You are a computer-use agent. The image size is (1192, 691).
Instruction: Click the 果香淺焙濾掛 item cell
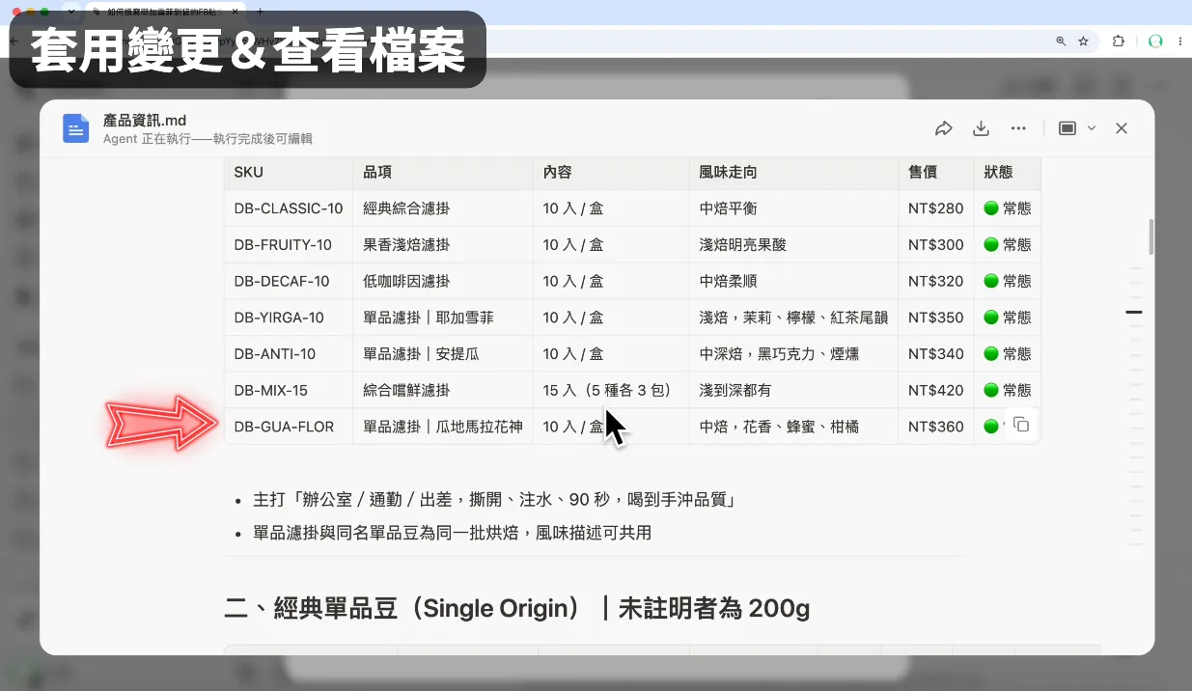(x=443, y=245)
